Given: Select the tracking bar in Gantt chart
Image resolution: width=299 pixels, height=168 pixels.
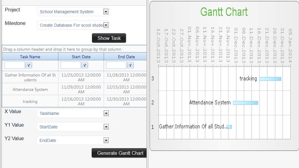Looking at the screenshot, I should [x=270, y=79].
